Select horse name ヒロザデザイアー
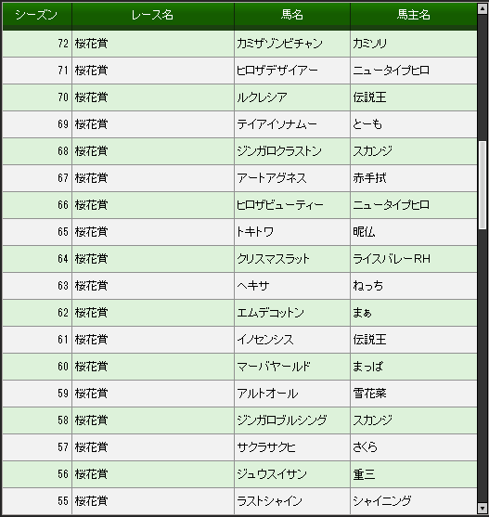The image size is (489, 517). pyautogui.click(x=277, y=71)
